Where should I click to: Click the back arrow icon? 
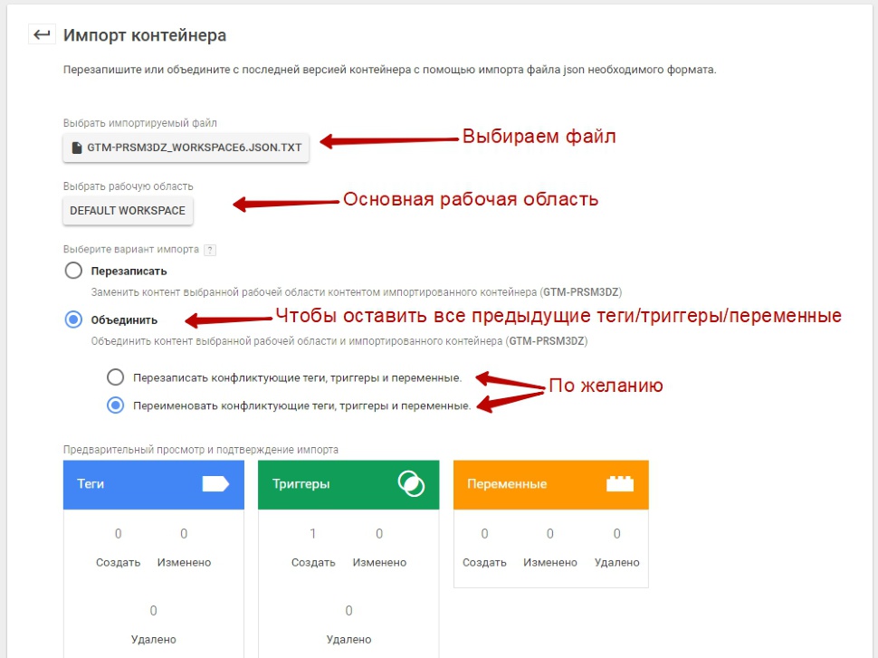[x=42, y=34]
